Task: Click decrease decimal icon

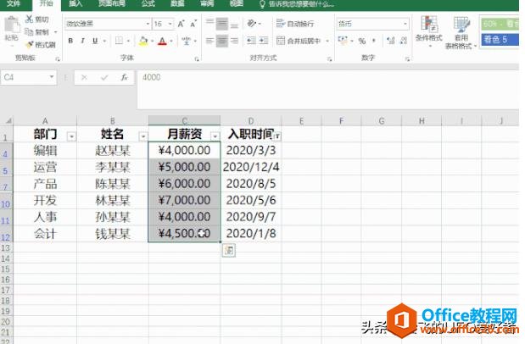Action: click(x=404, y=41)
